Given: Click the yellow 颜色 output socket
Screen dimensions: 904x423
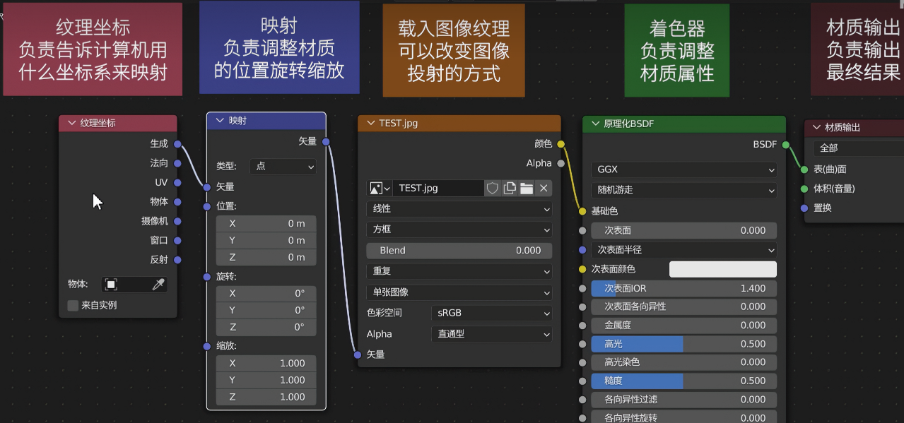Looking at the screenshot, I should pos(560,144).
